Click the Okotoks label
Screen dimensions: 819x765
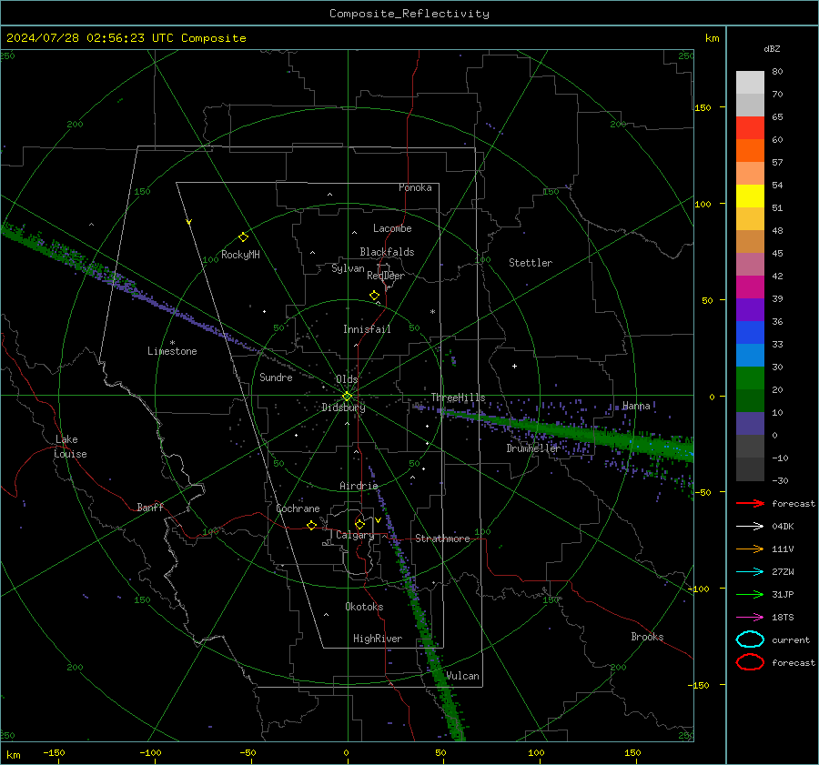364,607
